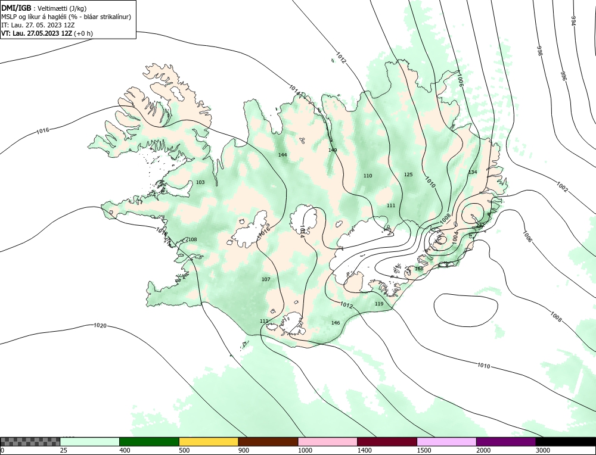
Task: Choose the black swatch above 3000
Action: coord(566,442)
